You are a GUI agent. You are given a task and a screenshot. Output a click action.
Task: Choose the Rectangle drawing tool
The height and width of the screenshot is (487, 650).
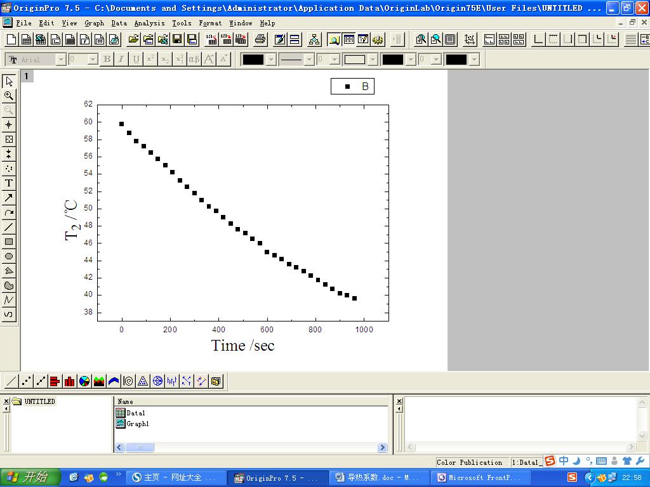9,242
